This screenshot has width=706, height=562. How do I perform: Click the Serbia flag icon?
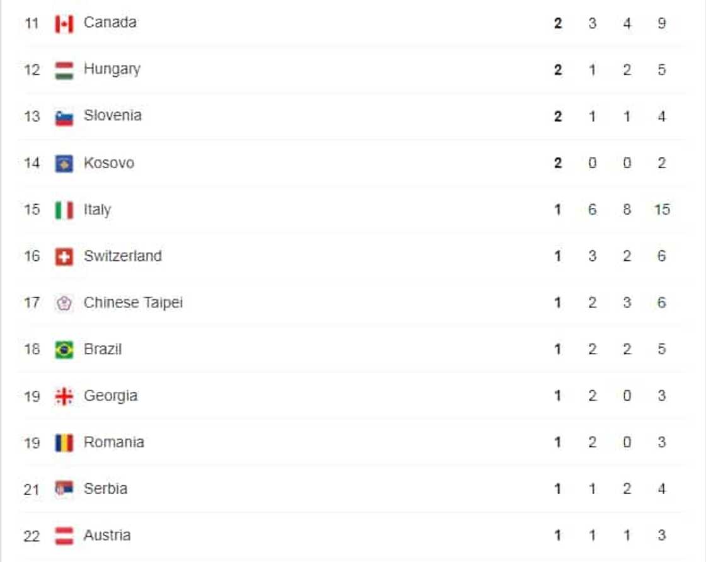point(64,489)
